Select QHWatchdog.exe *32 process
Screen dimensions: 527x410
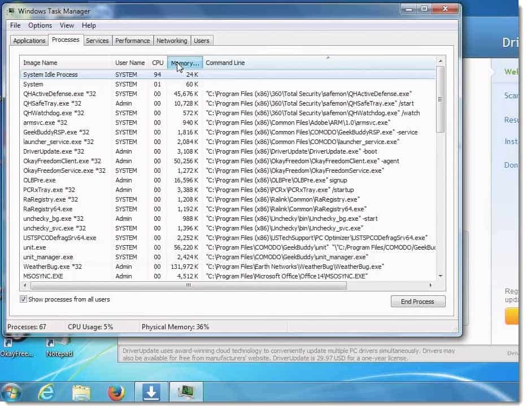coord(228,113)
